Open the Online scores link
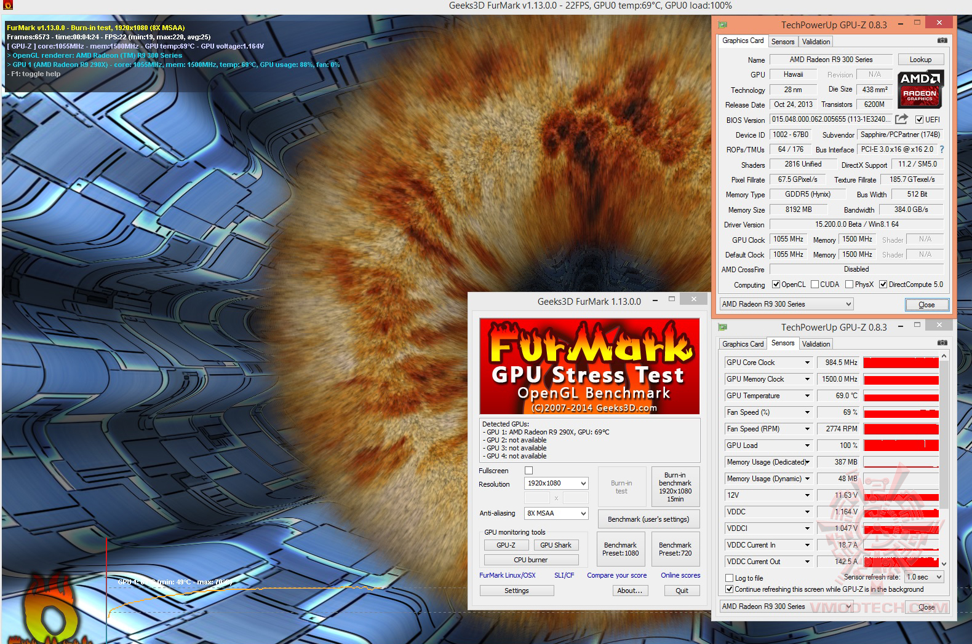 coord(680,575)
